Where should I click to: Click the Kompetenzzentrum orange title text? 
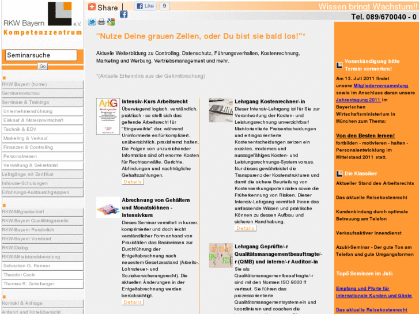(43, 33)
